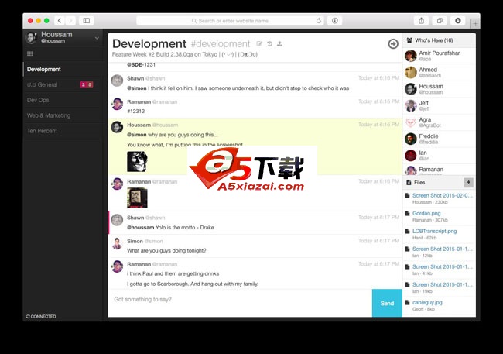Image resolution: width=503 pixels, height=354 pixels.
Task: Click Simon's avatar in chat
Action: 117,243
